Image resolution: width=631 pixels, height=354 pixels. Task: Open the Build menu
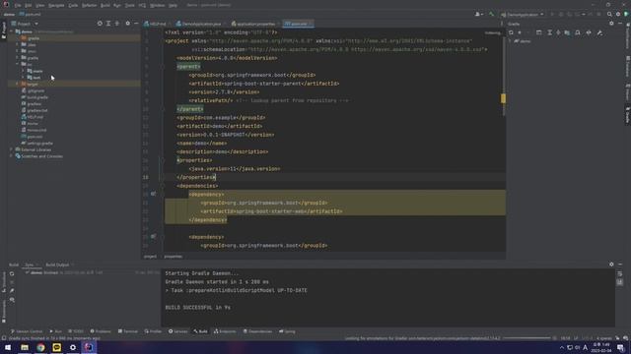point(105,6)
